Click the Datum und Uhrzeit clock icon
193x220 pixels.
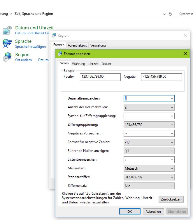7,30
